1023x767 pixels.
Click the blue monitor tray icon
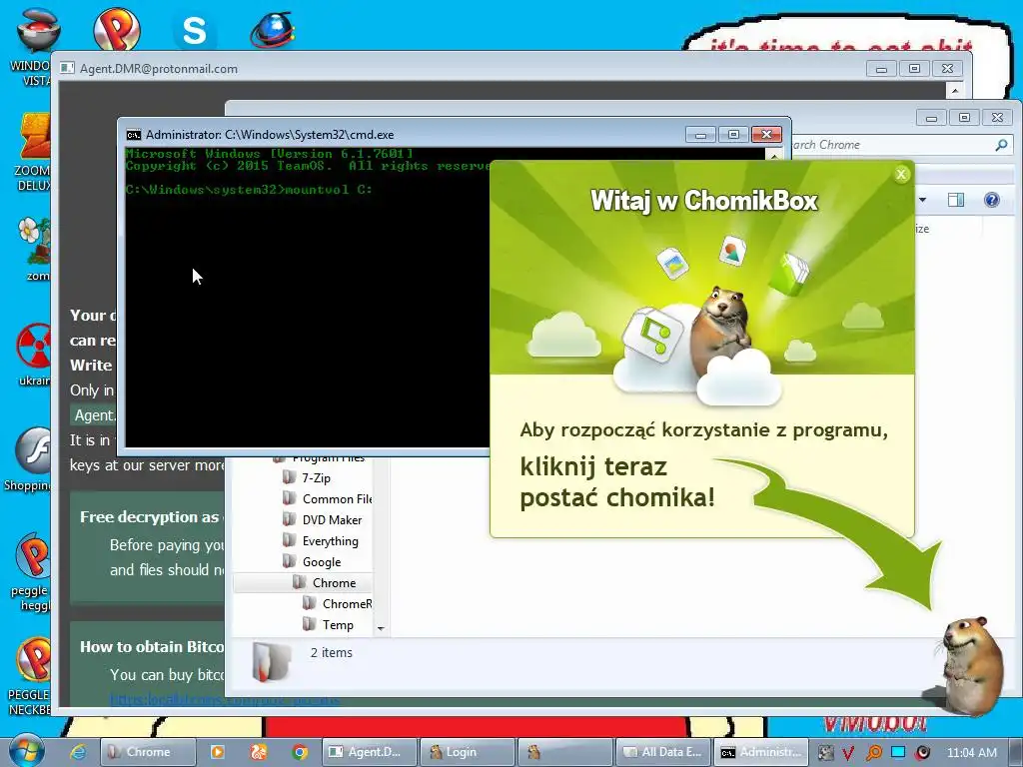[898, 752]
